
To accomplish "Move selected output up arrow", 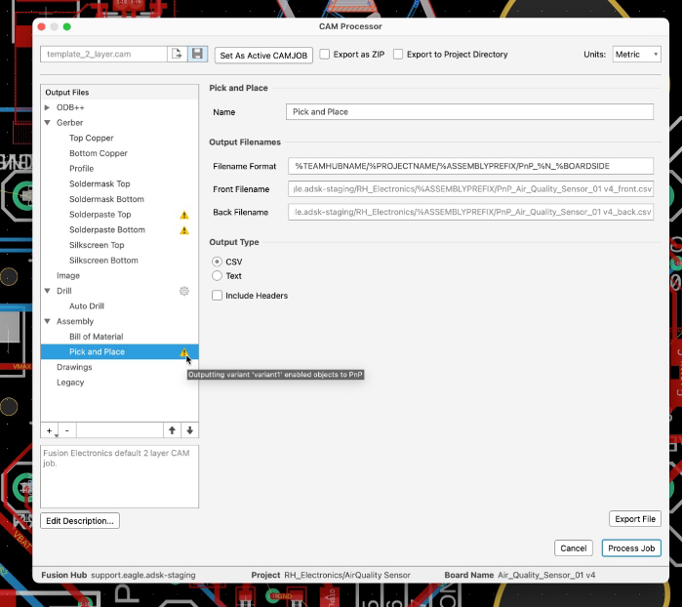I will pyautogui.click(x=172, y=430).
